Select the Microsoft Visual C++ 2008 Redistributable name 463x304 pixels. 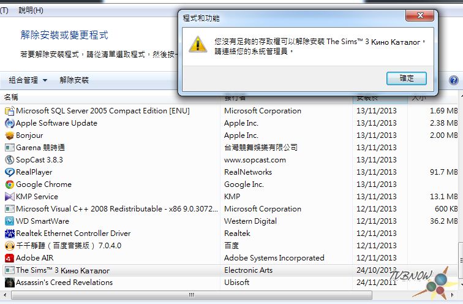pyautogui.click(x=117, y=209)
